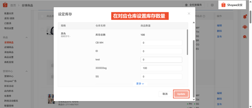Open the Shopee卖家 account button
252x108 pixels.
tap(232, 5)
